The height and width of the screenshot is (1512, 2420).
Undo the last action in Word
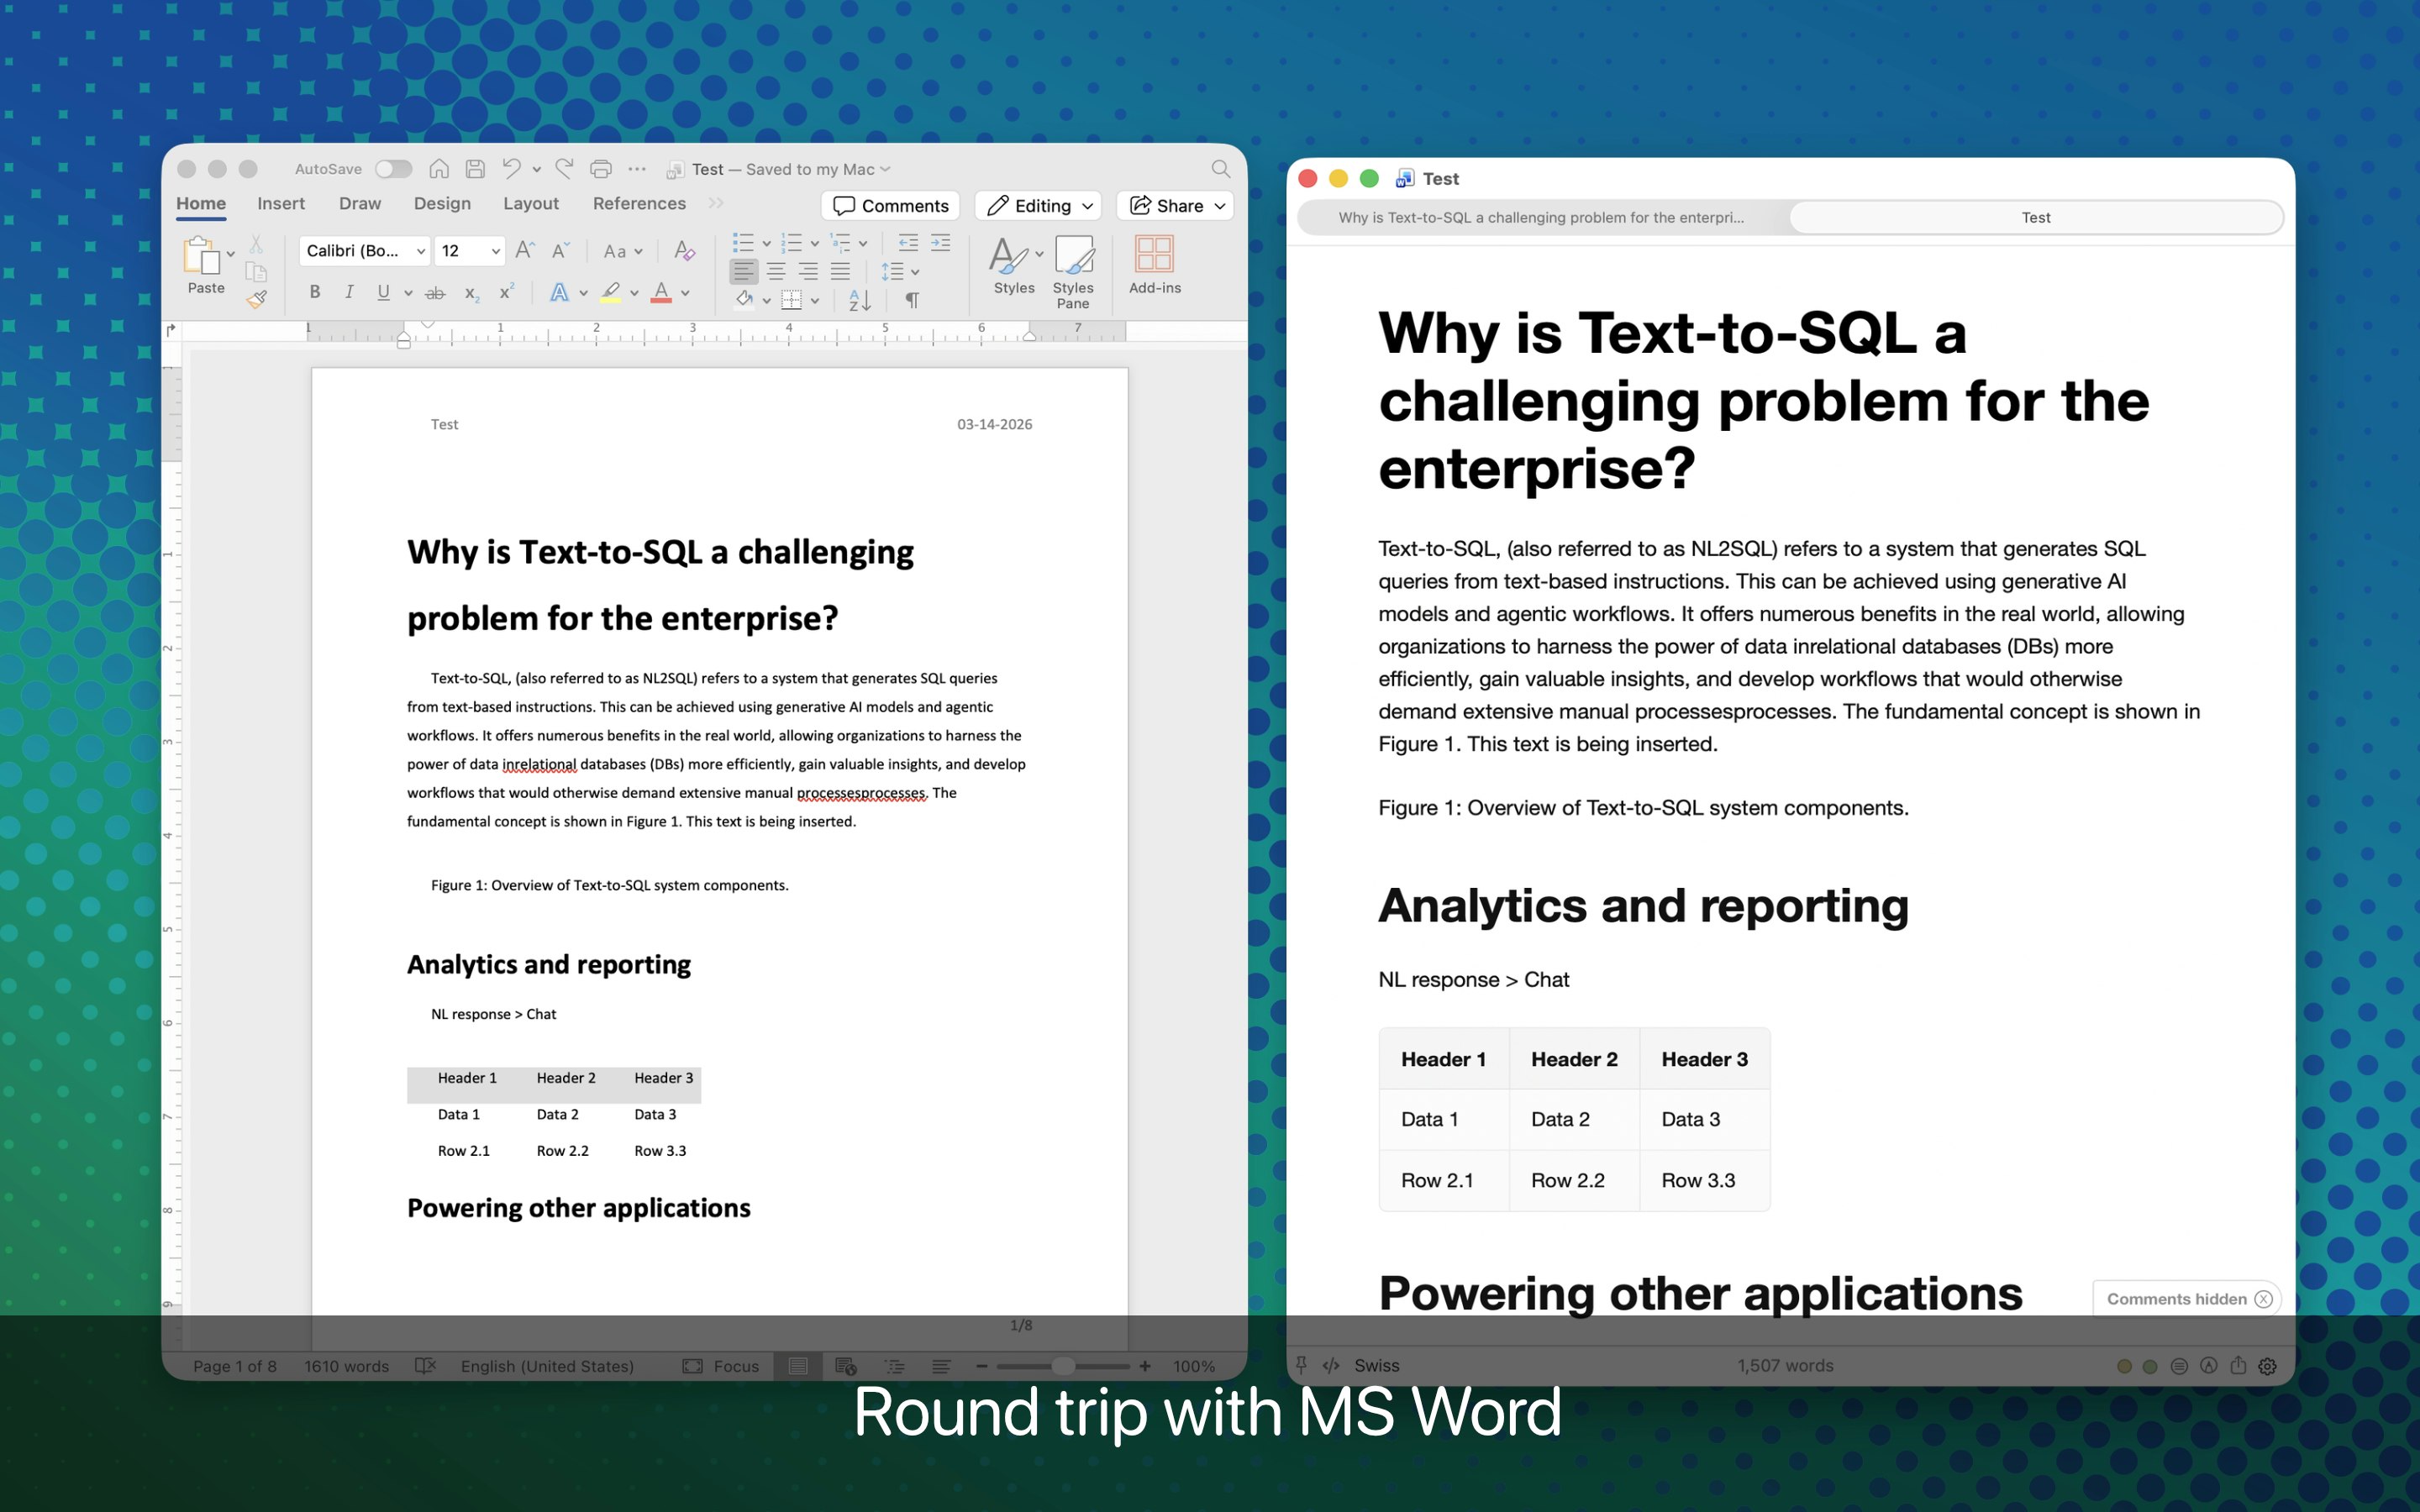point(511,169)
